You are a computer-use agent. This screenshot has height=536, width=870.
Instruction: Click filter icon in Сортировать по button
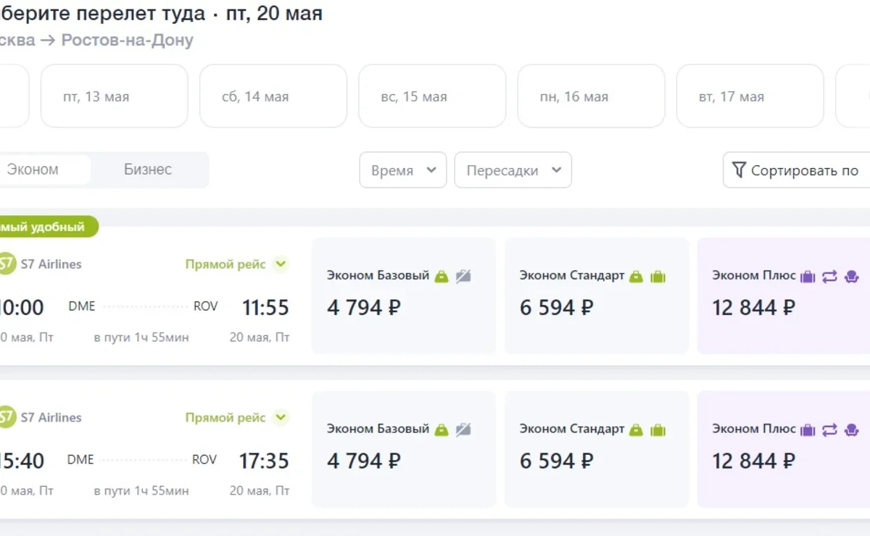point(739,170)
